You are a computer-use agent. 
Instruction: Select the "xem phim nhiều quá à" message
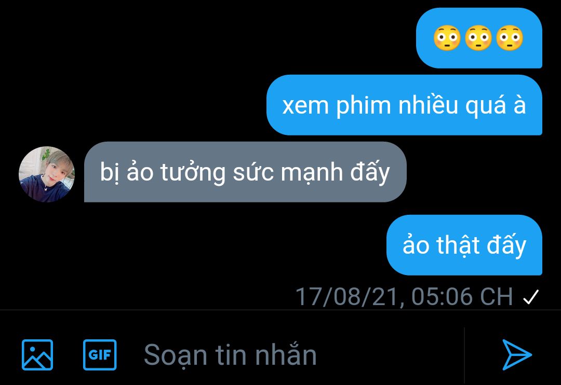(404, 105)
